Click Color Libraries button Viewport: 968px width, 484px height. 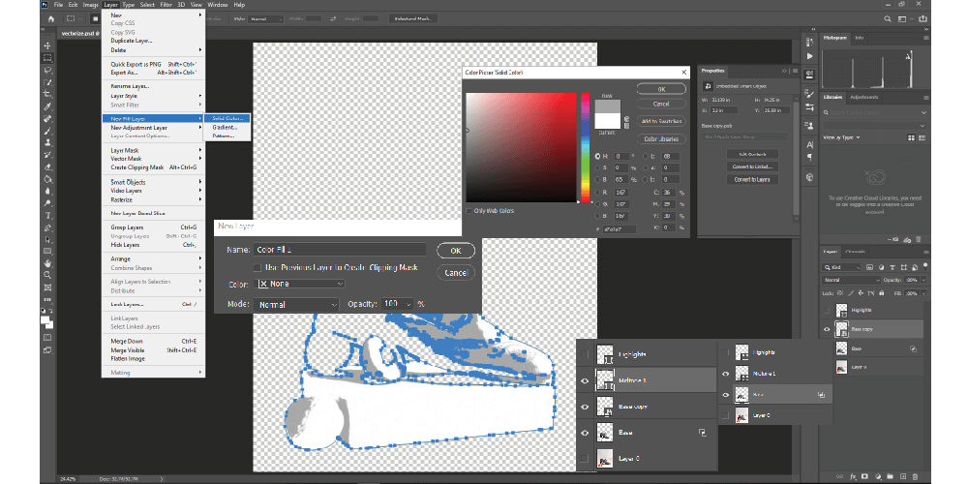pos(661,139)
